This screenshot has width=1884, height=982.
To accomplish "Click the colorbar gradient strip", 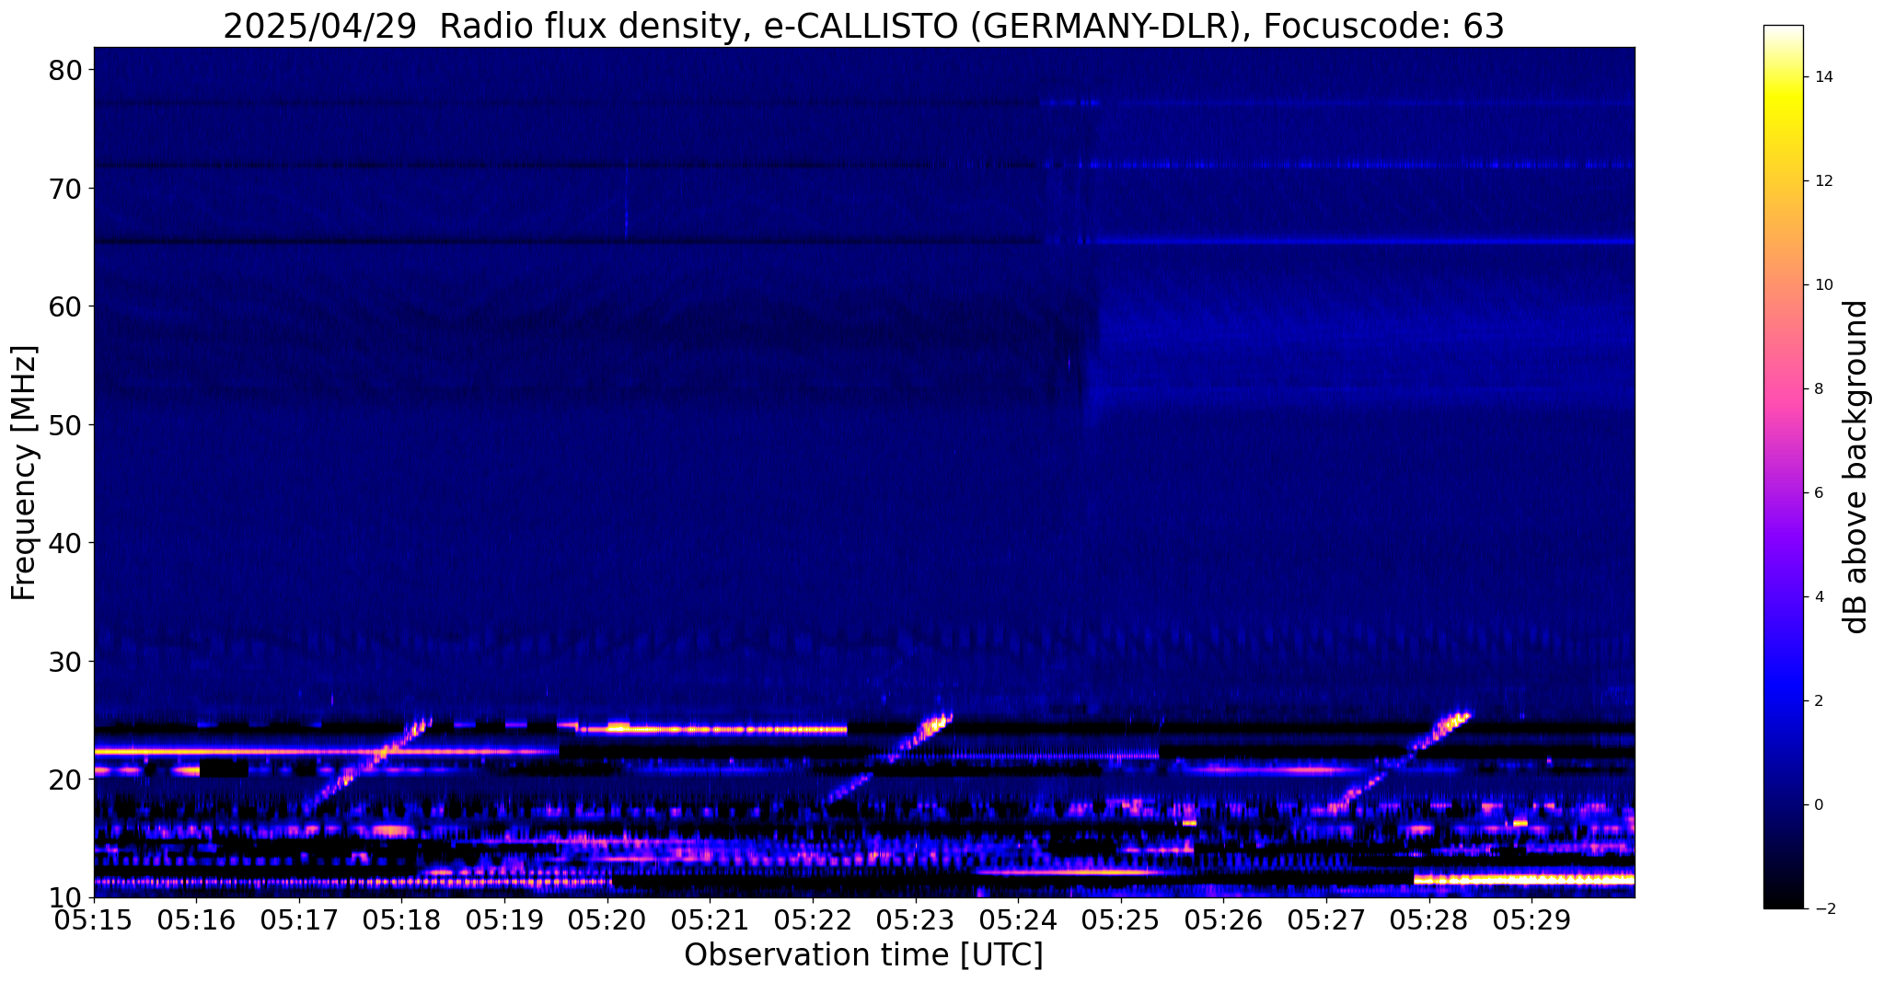I will click(1783, 467).
